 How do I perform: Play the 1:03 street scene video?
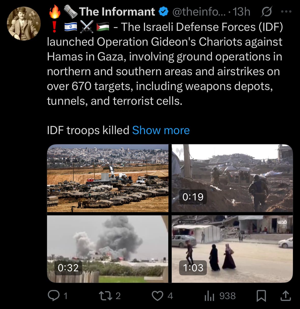(x=232, y=249)
